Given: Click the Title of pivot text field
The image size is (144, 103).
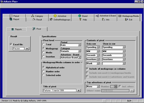Looking at the screenshot, I should (x=60, y=90).
